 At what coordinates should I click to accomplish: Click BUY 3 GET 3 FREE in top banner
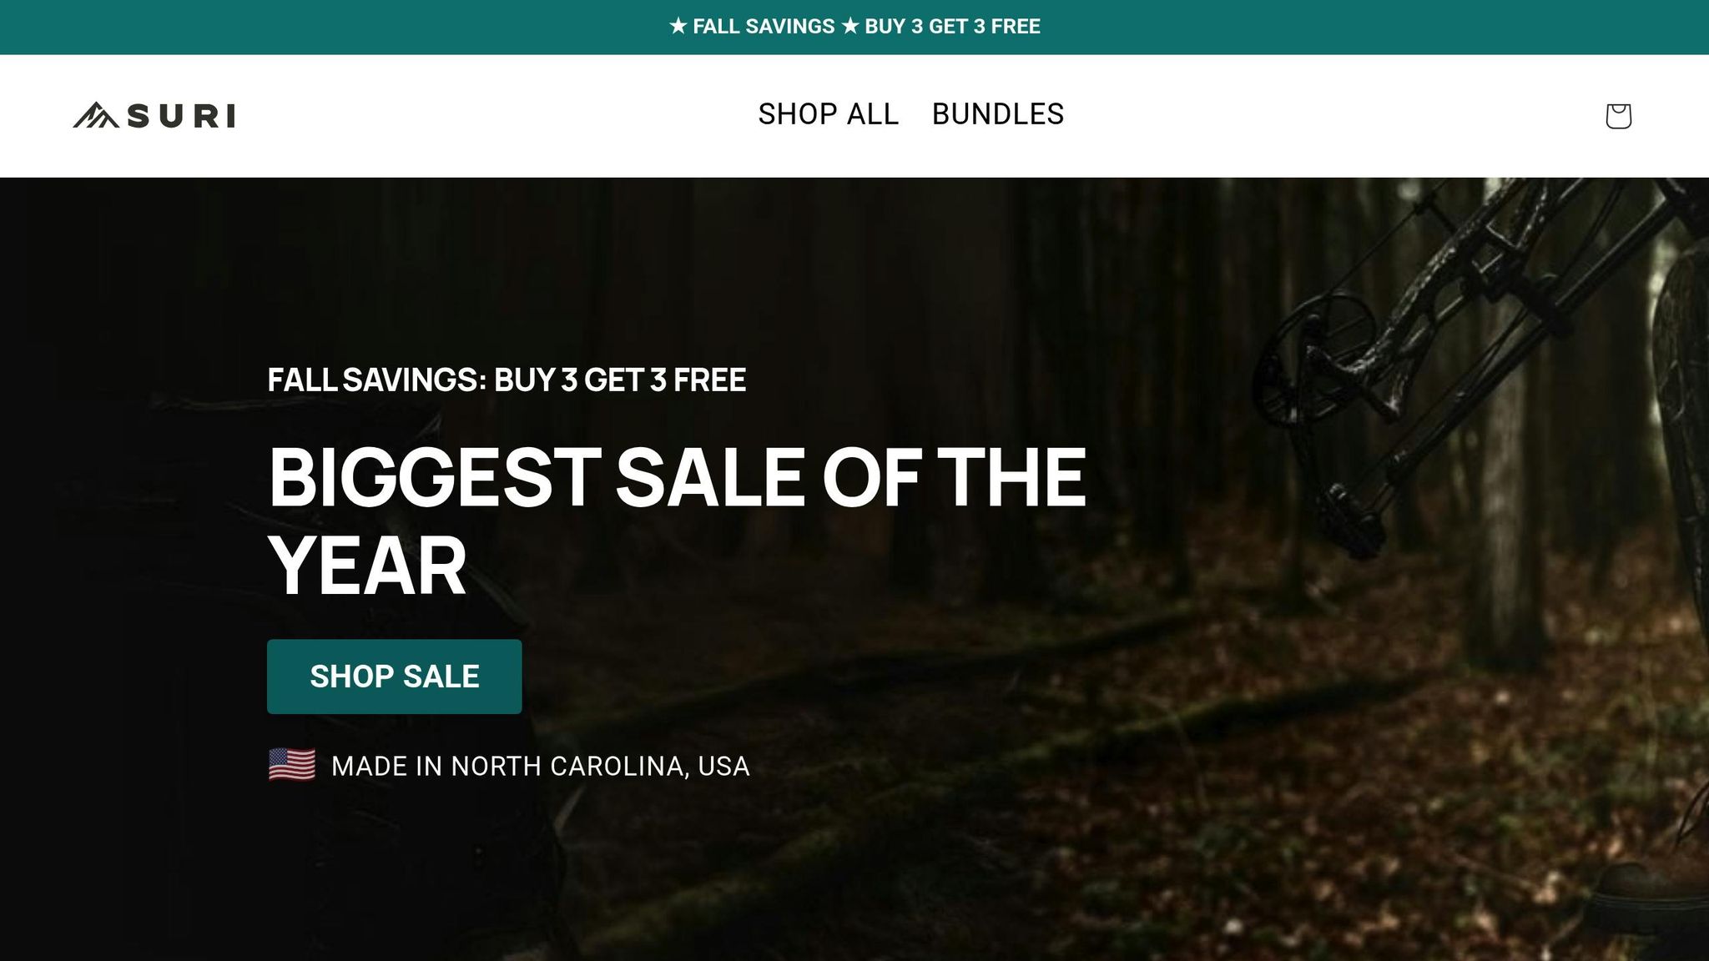coord(952,27)
